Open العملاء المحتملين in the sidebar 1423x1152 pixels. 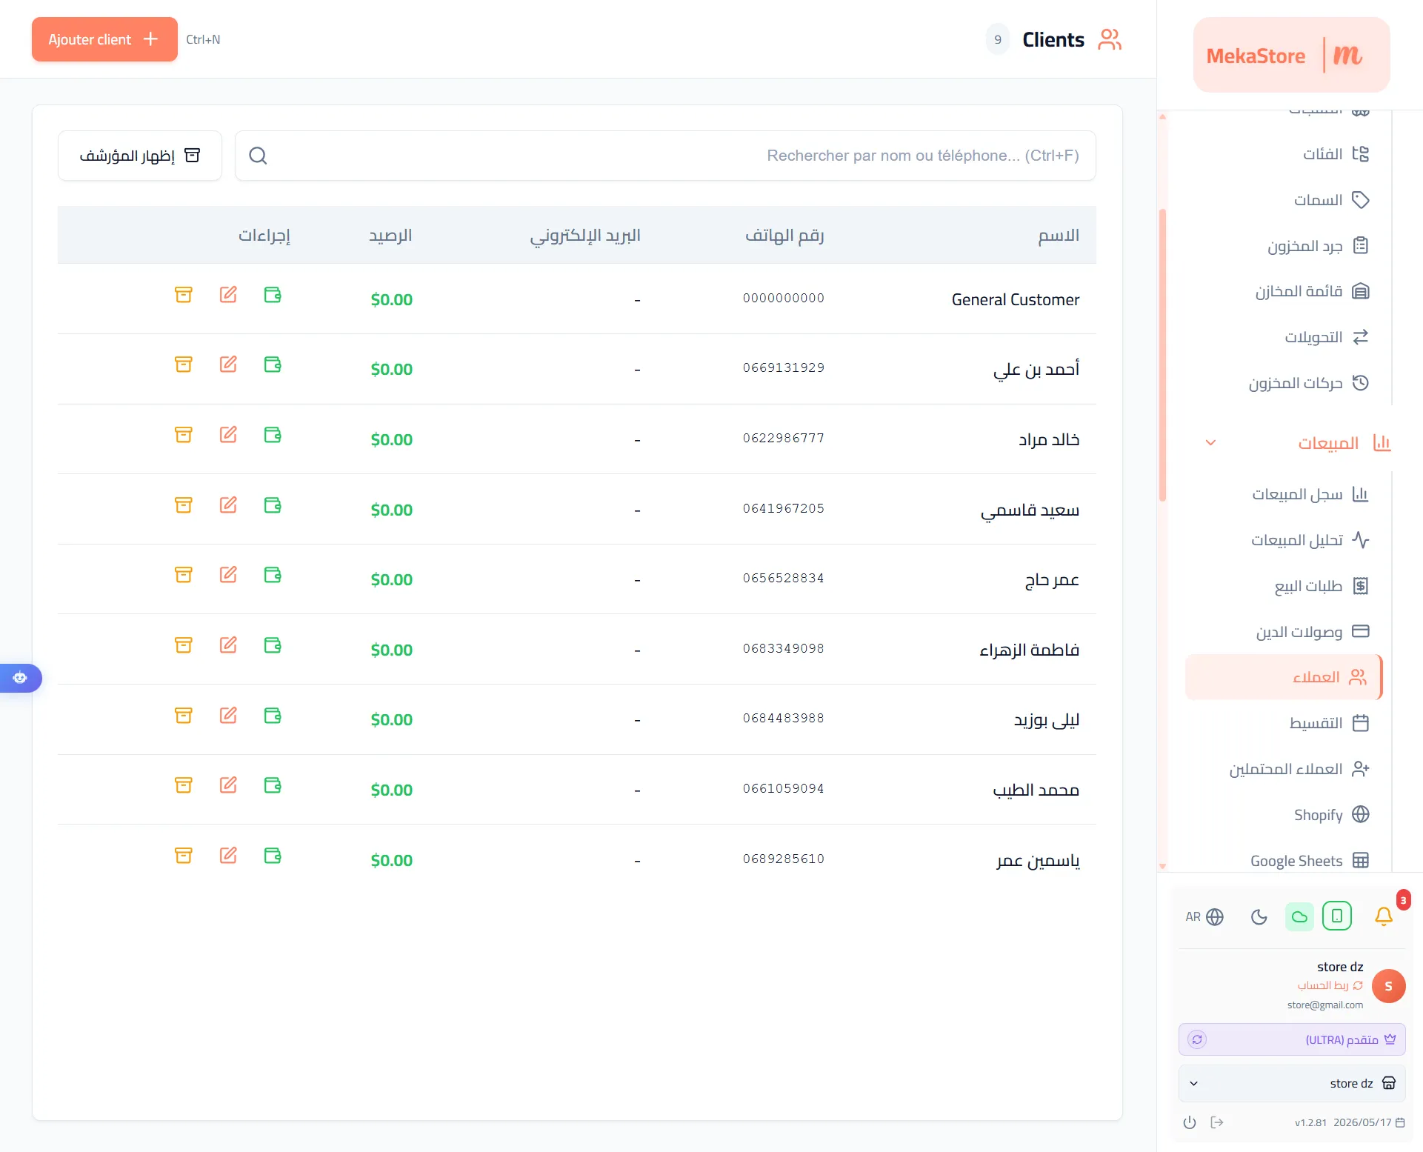[1299, 769]
